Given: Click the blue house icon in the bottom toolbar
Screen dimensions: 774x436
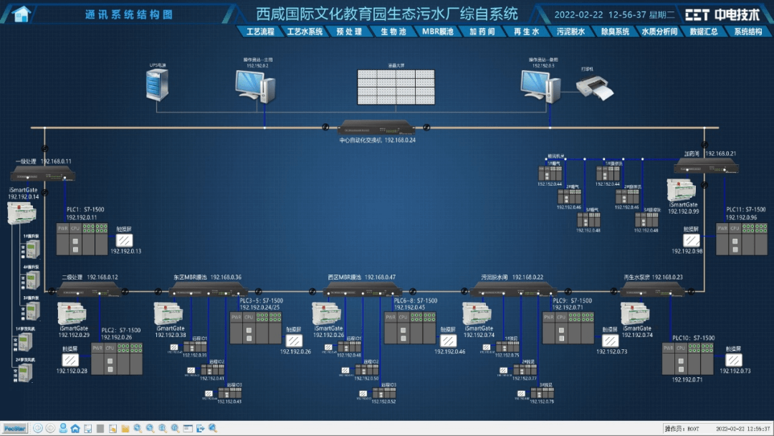Looking at the screenshot, I should coord(75,428).
